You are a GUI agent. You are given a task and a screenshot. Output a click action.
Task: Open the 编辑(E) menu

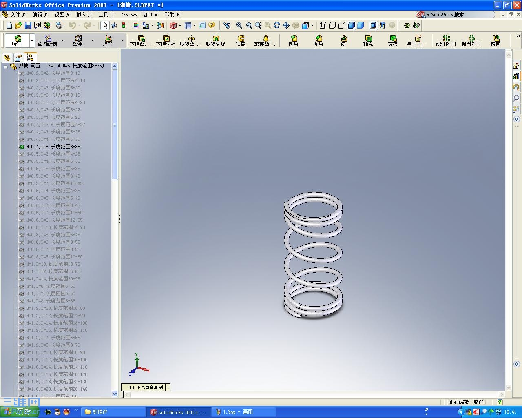click(40, 15)
